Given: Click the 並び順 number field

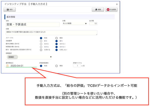Looking at the screenshot, I should 93,24.
